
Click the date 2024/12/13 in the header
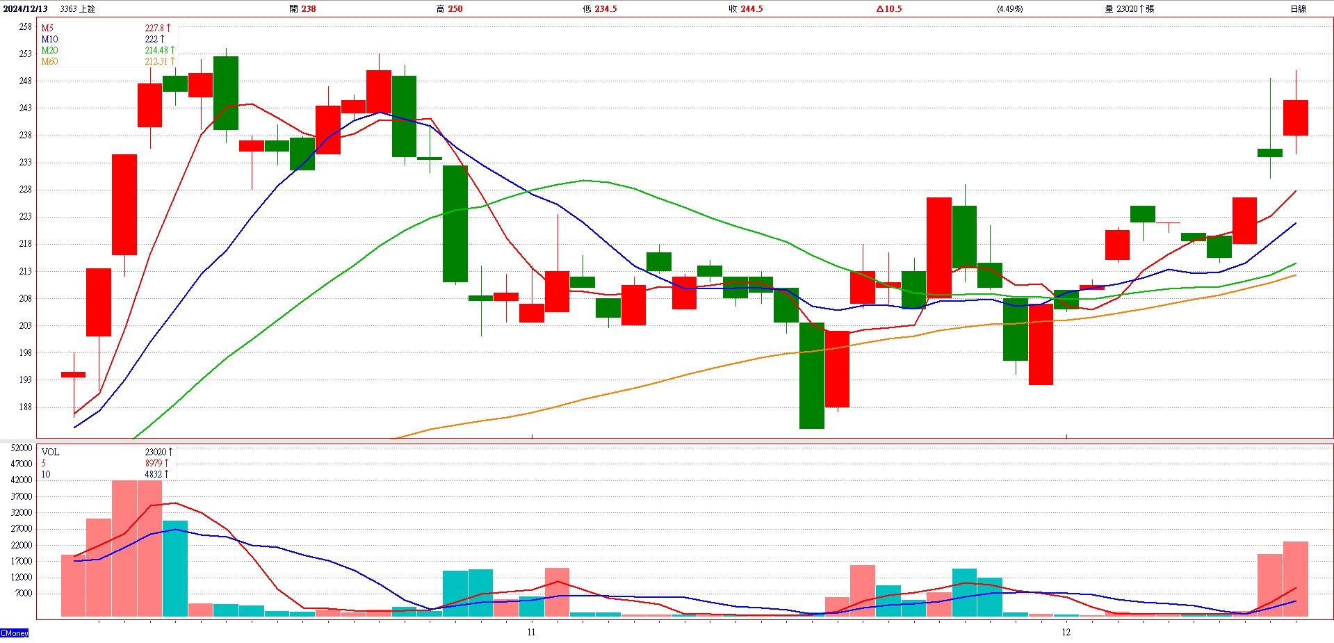pos(26,9)
